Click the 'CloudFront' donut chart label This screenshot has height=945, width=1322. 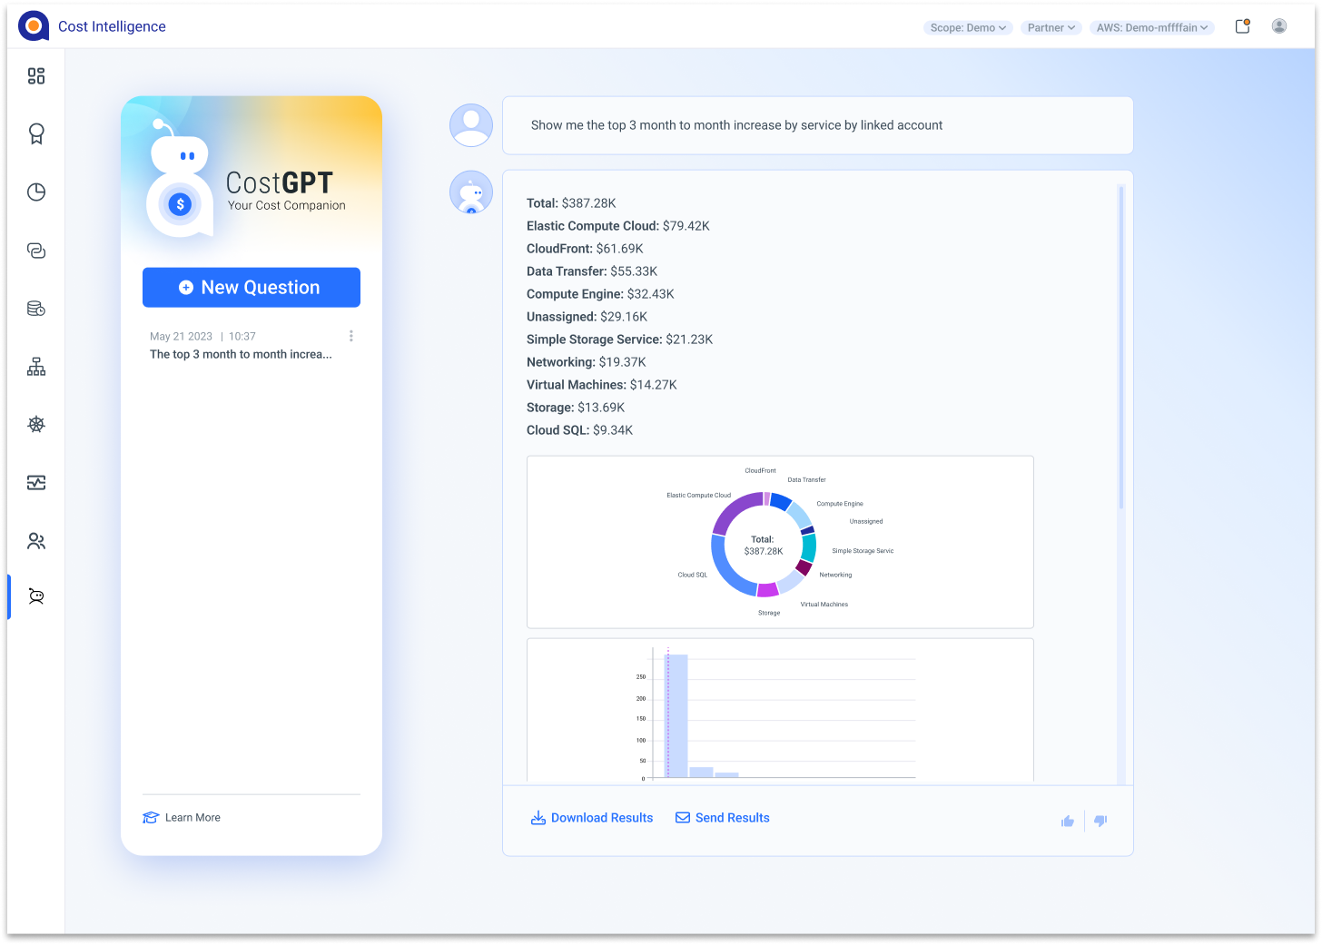click(761, 471)
